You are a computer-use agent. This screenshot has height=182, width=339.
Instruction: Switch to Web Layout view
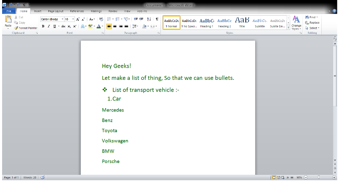point(283,178)
